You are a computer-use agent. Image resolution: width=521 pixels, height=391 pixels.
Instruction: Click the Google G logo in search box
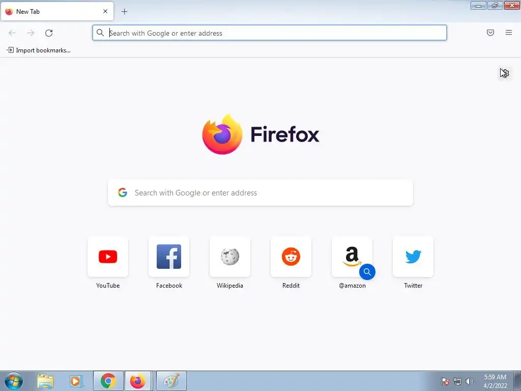(x=123, y=192)
